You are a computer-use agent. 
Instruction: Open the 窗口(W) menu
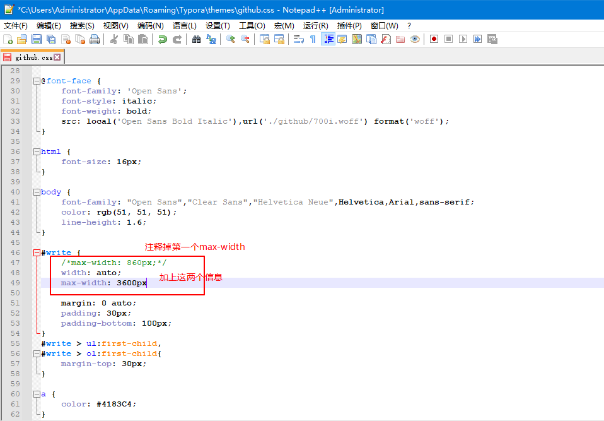385,26
